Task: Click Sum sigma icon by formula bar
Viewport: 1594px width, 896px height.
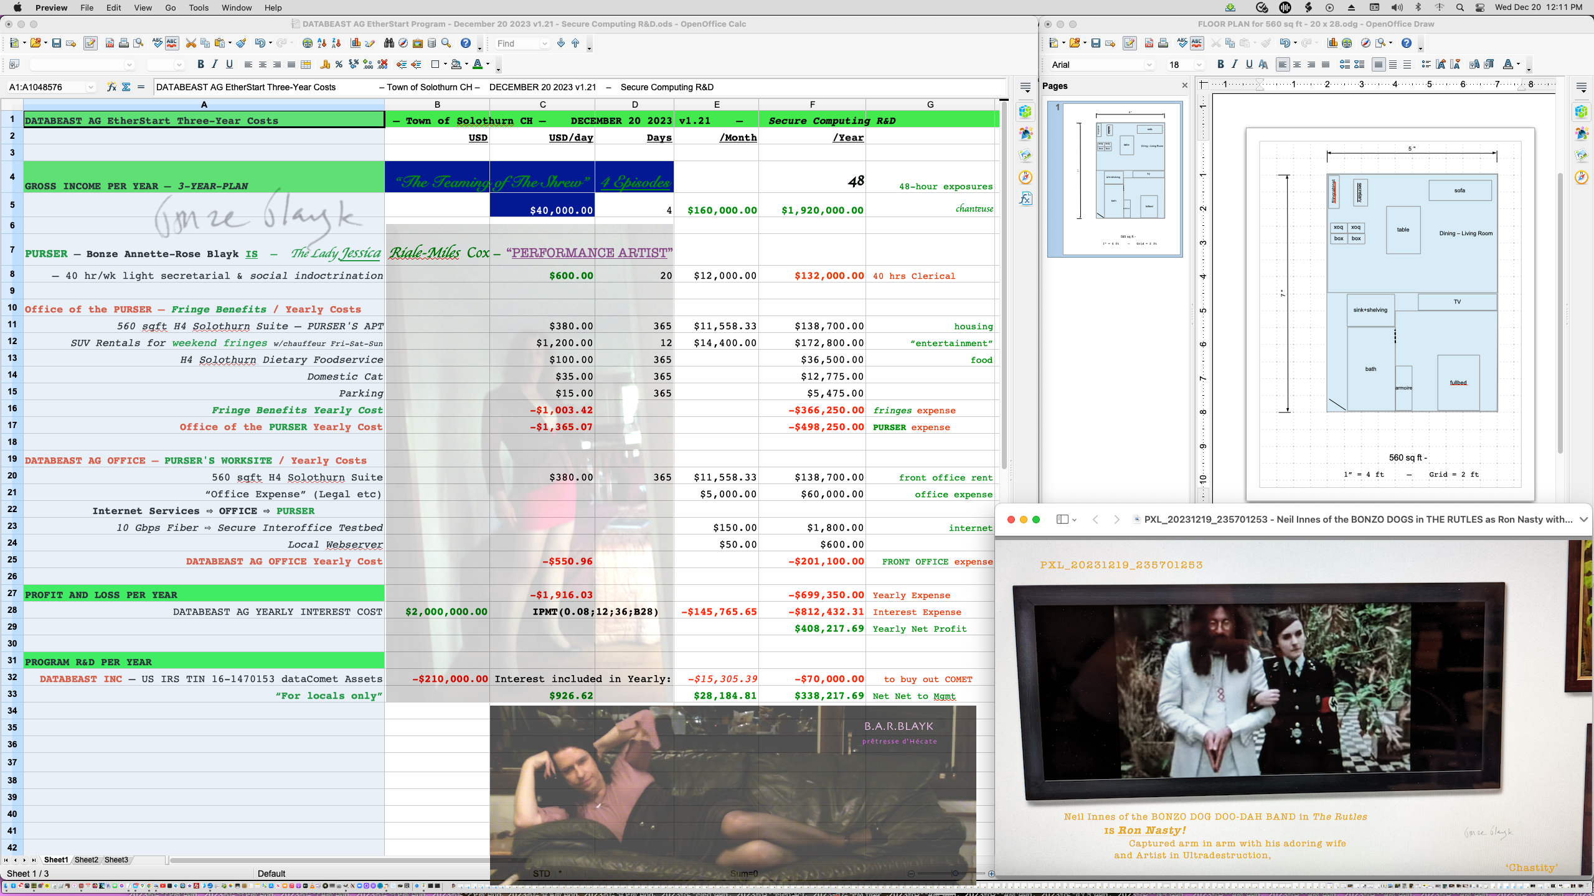Action: tap(126, 87)
